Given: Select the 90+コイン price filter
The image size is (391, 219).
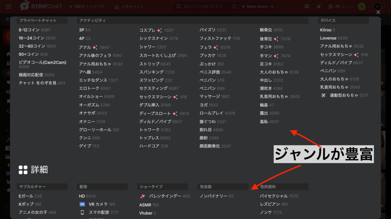Looking at the screenshot, I should [x=33, y=54].
